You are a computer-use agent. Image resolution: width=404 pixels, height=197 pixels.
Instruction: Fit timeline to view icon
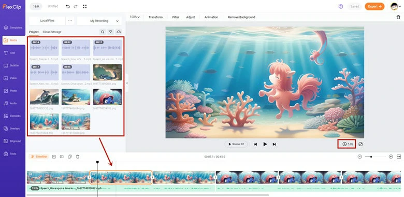tap(399, 157)
